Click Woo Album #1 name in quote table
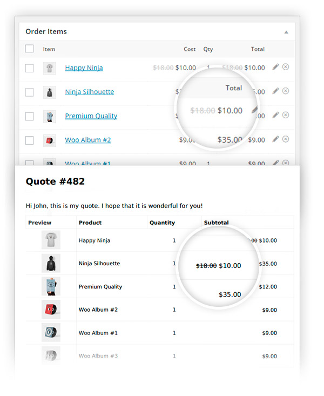This screenshot has width=324, height=396. pyautogui.click(x=98, y=333)
